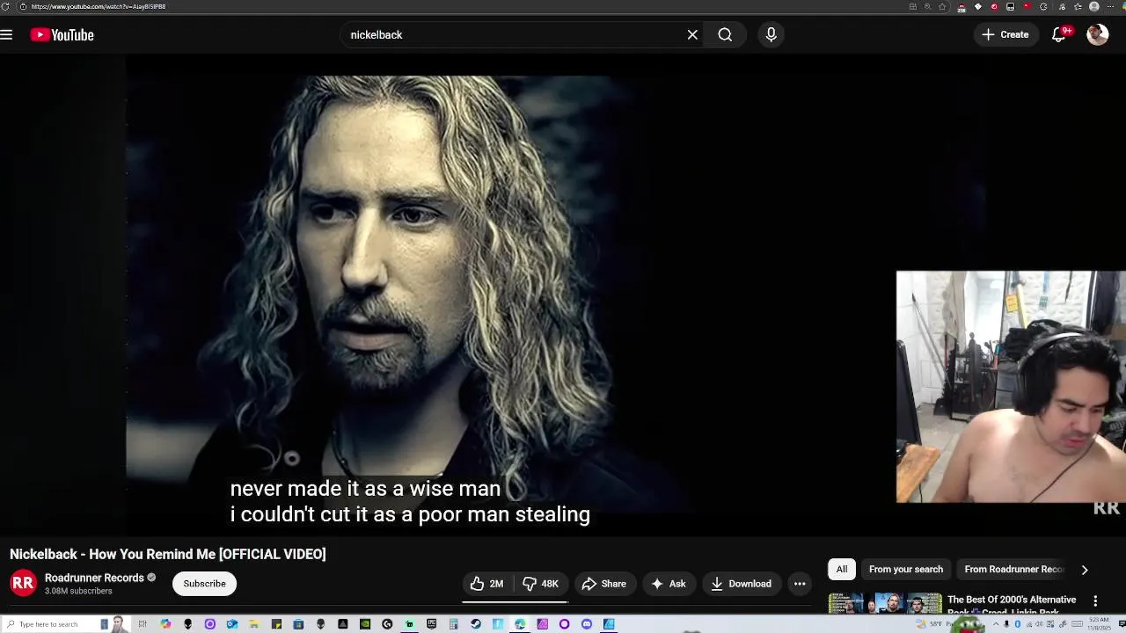This screenshot has height=633, width=1126.
Task: Open browser profile avatar icon
Action: tap(1093, 6)
